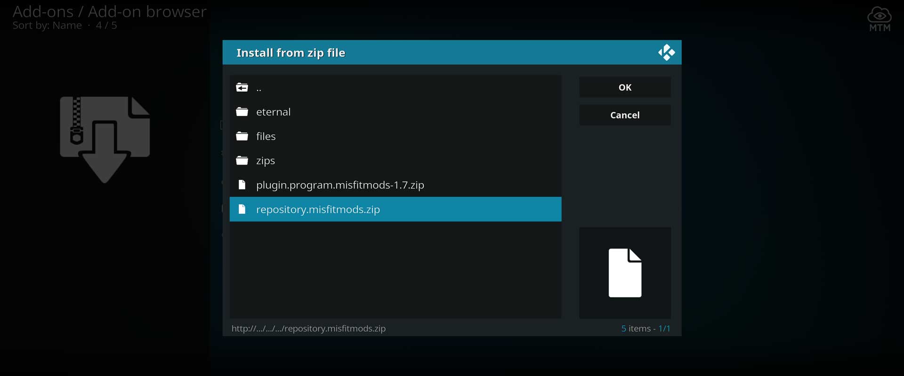Click the 'Add-ons / Add-on browser' heading
Viewport: 904px width, 376px height.
(109, 11)
